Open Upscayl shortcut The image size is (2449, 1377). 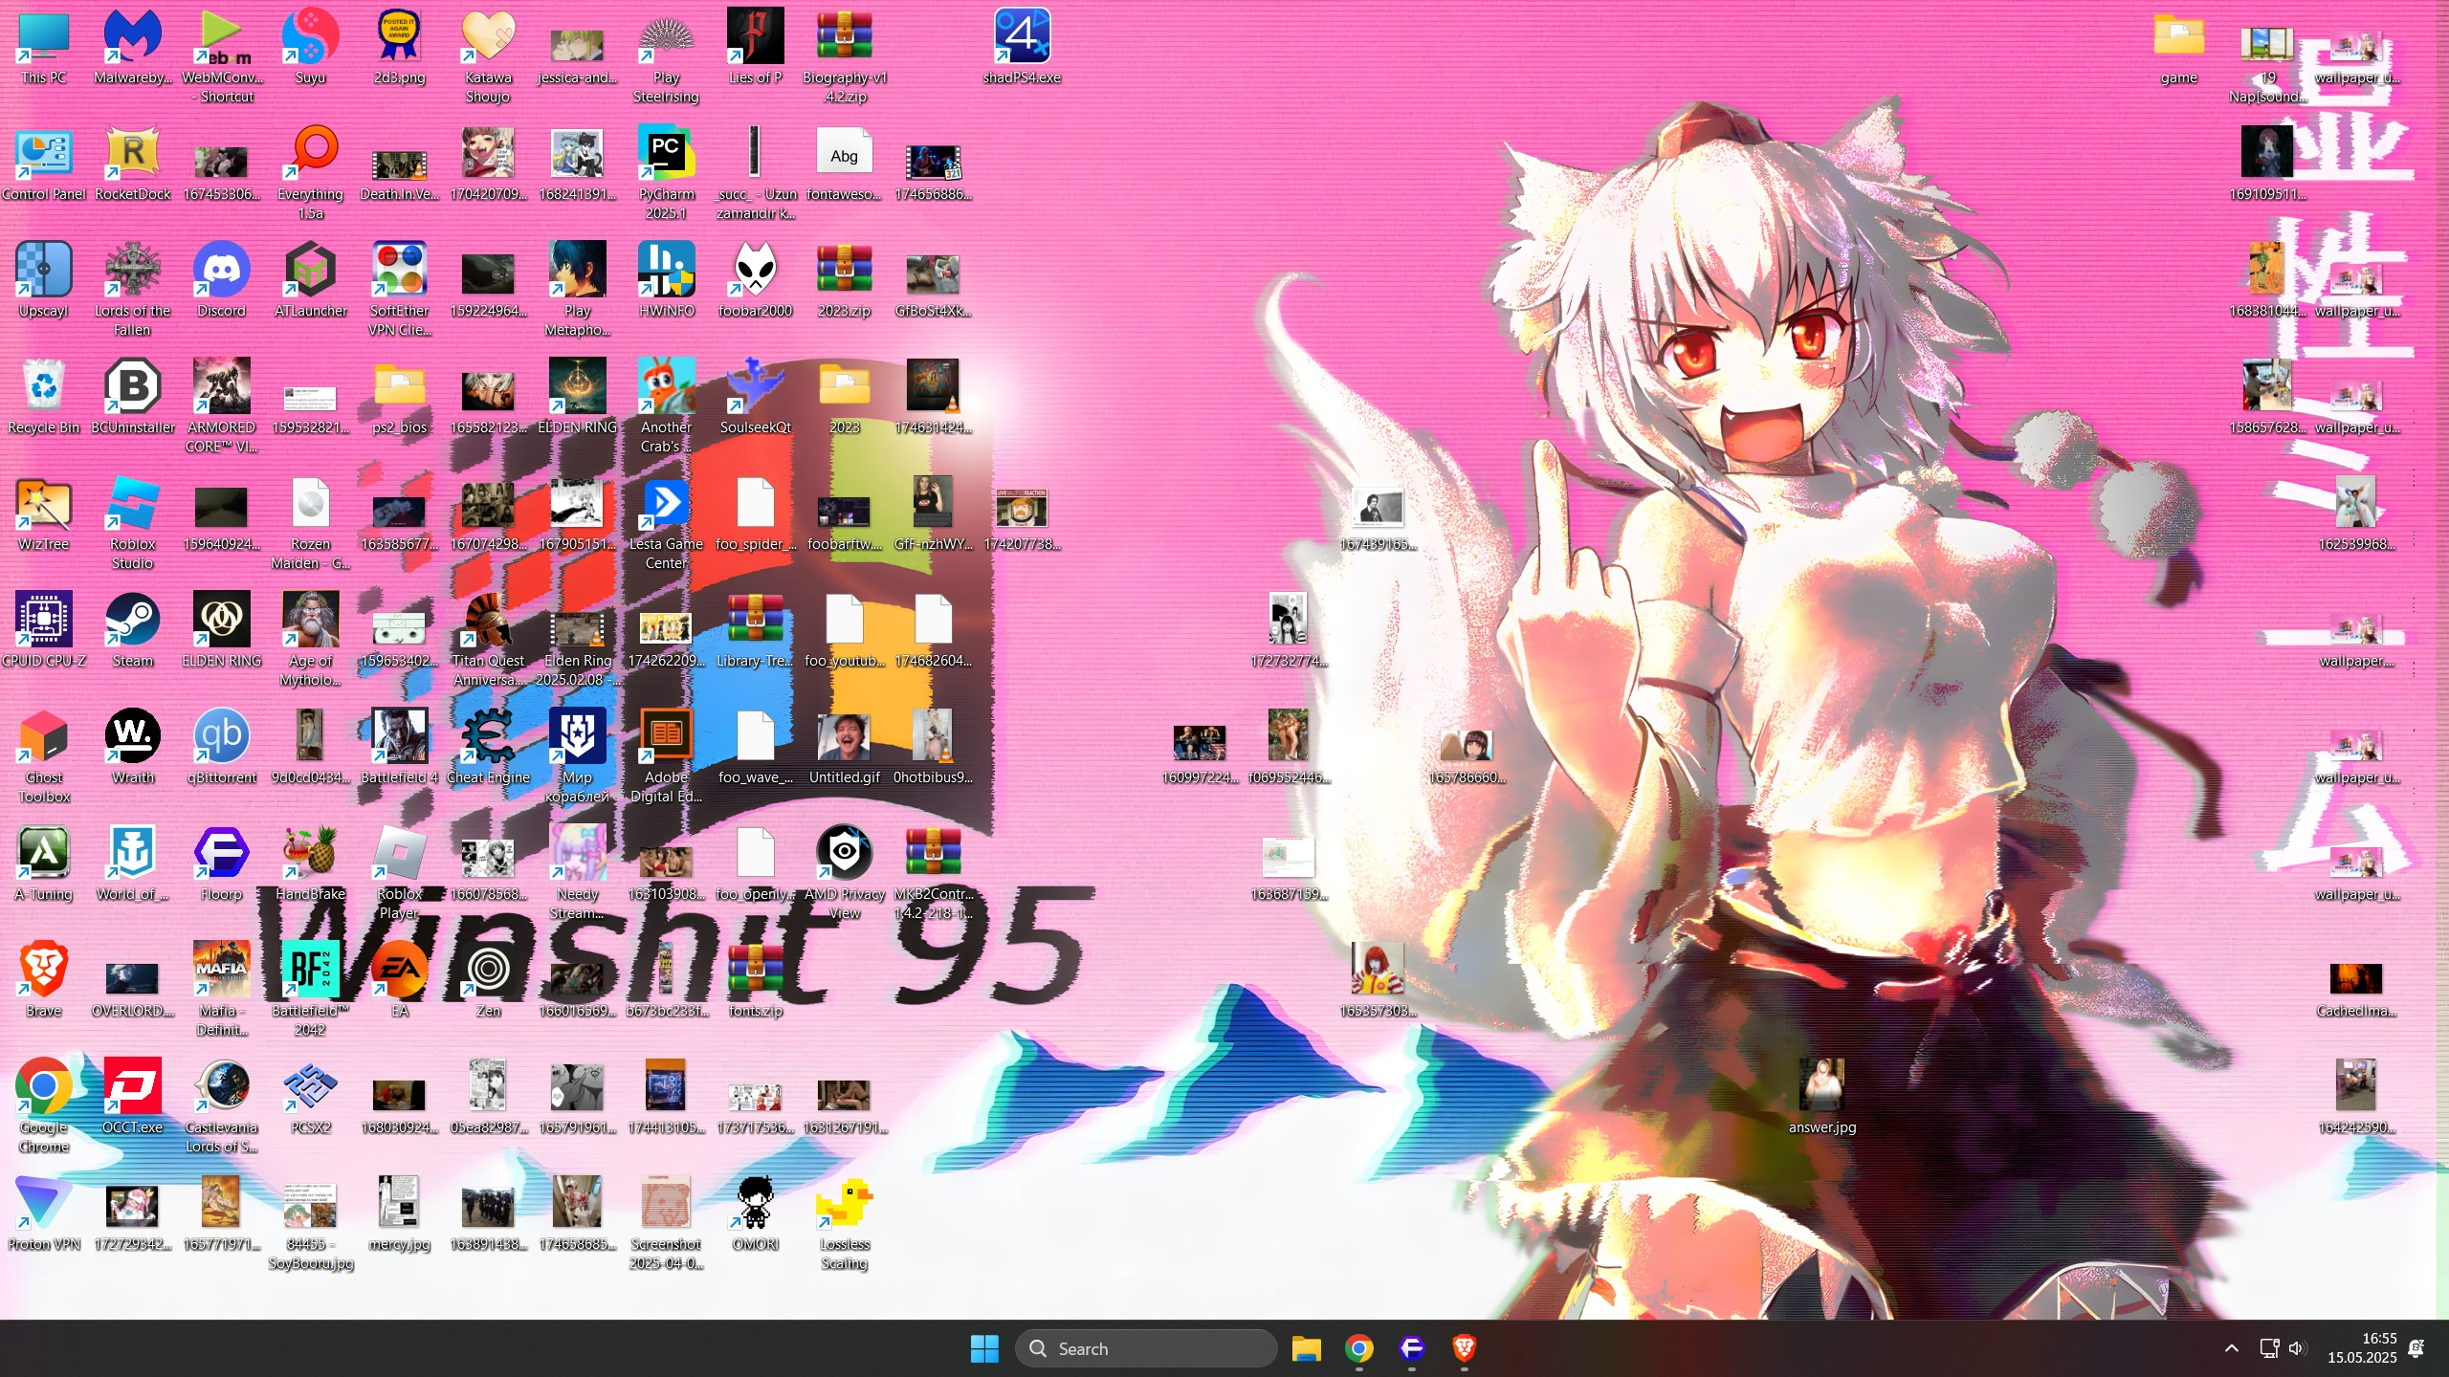tap(44, 281)
